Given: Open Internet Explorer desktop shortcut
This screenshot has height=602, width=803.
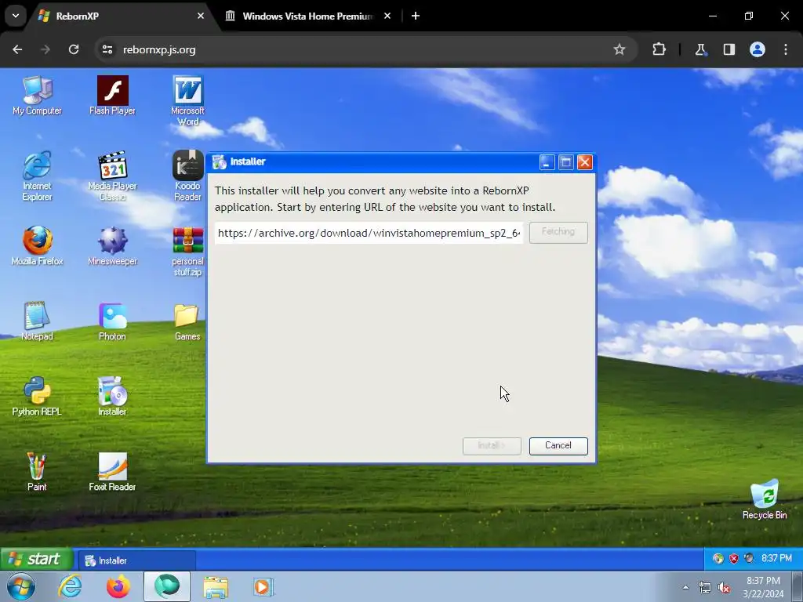Looking at the screenshot, I should [x=37, y=176].
